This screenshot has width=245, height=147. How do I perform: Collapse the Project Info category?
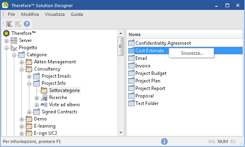click(29, 84)
